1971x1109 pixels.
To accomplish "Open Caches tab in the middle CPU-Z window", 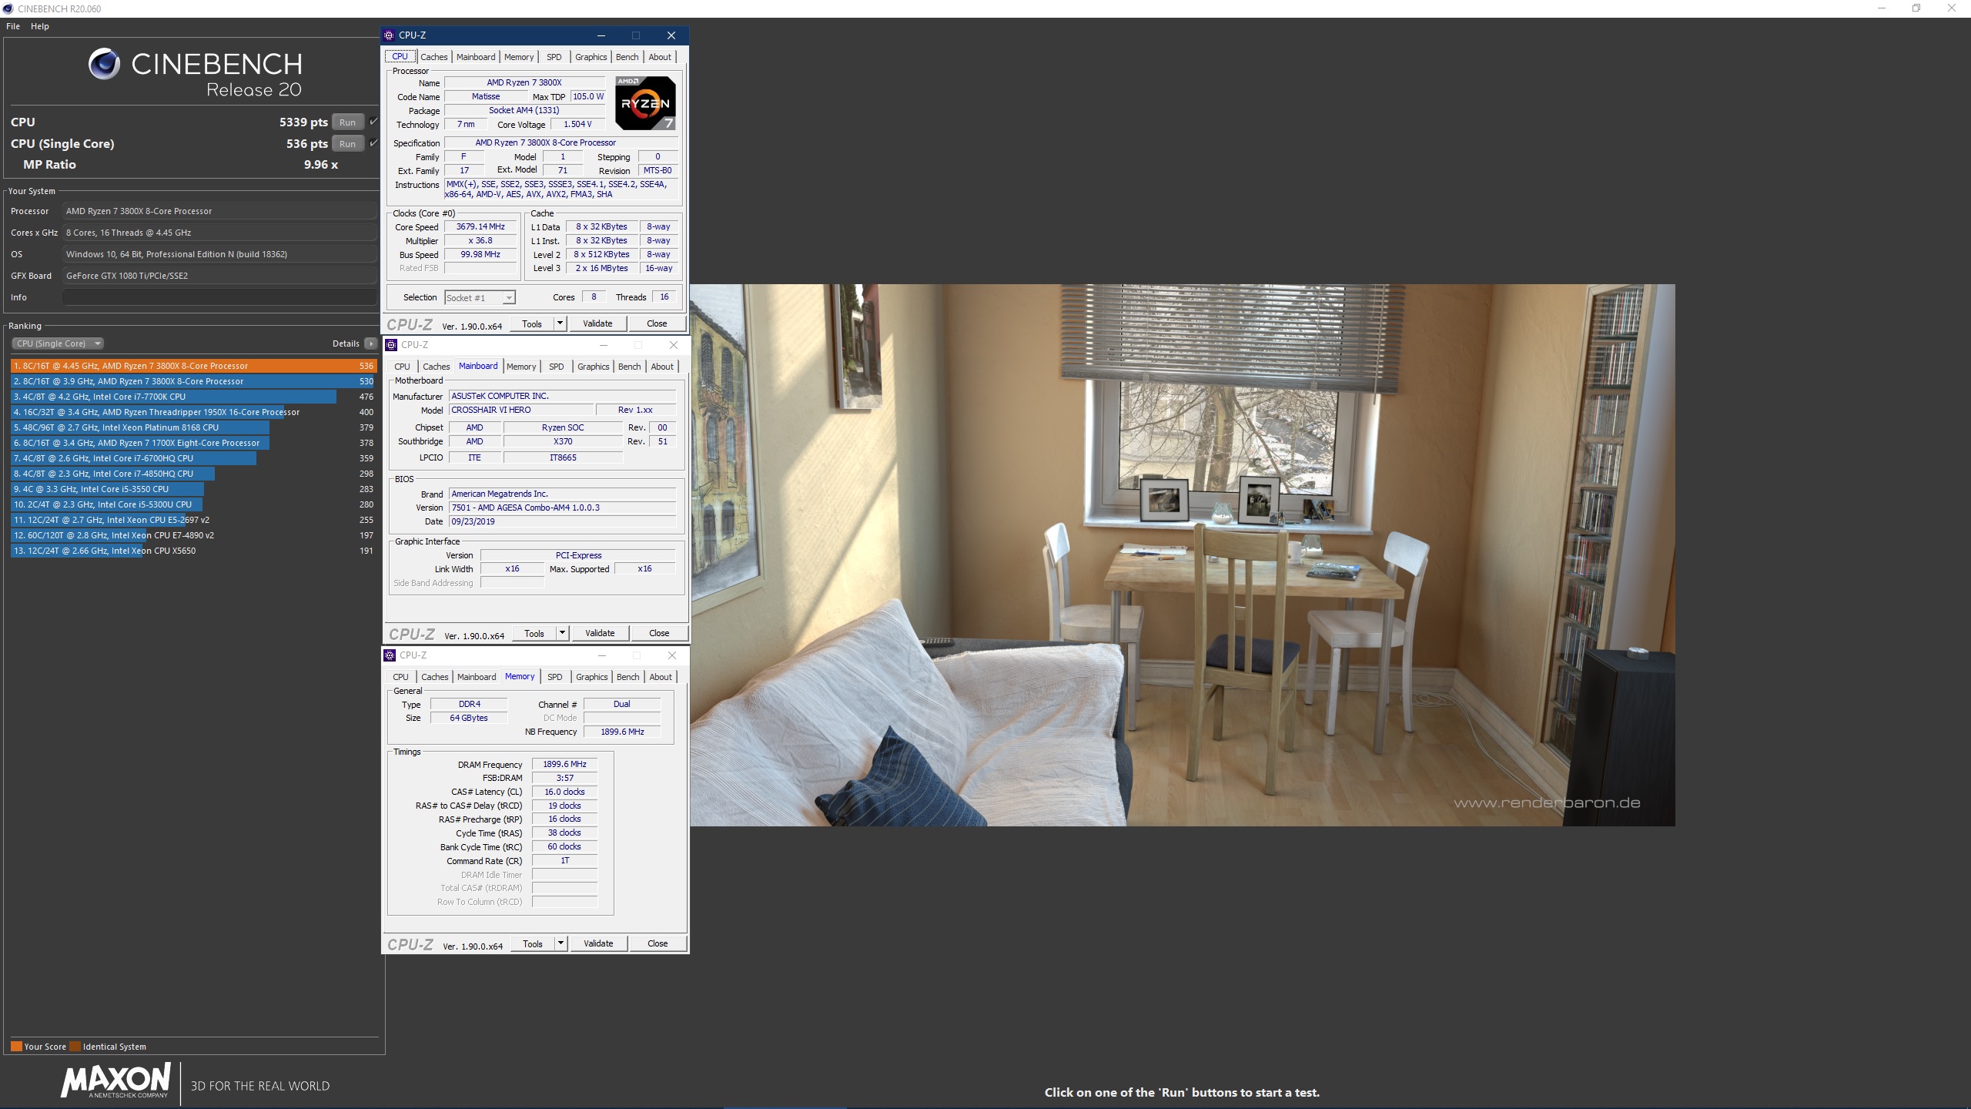I will coord(437,367).
